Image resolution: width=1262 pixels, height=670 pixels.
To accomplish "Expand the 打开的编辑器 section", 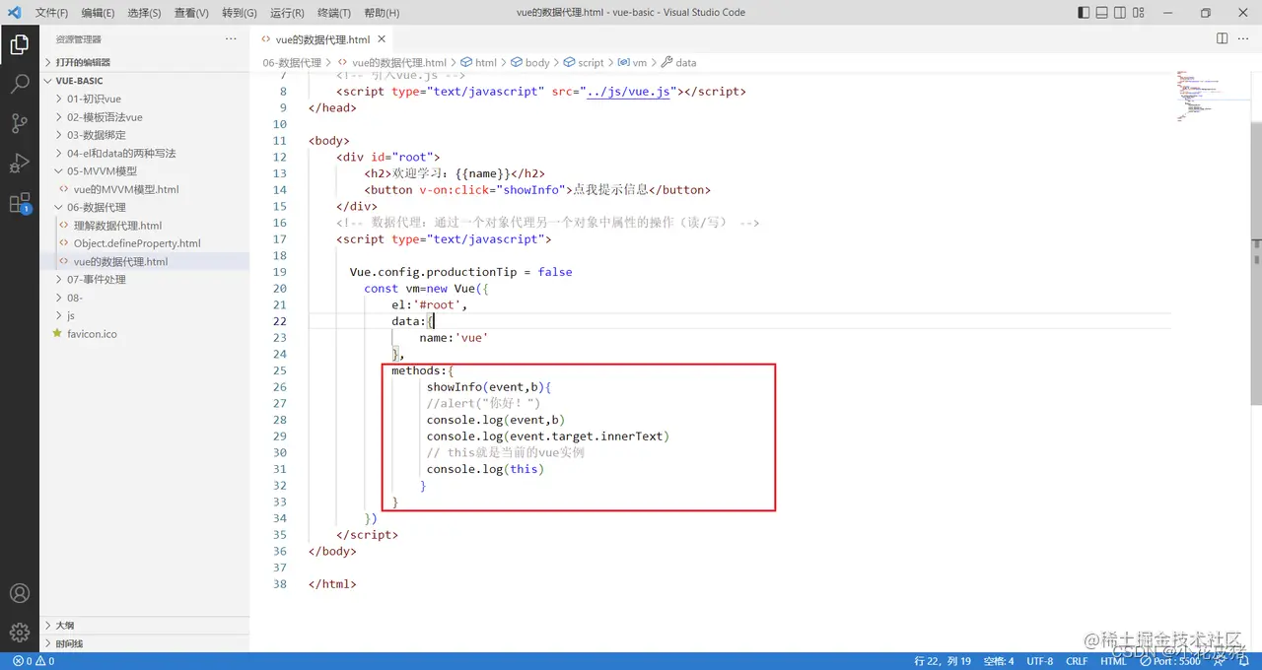I will click(145, 62).
